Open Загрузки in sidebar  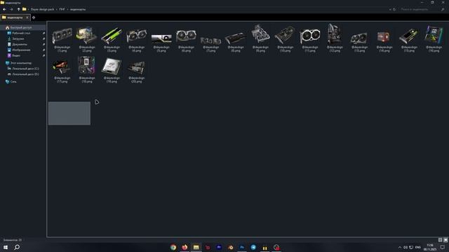[18, 38]
